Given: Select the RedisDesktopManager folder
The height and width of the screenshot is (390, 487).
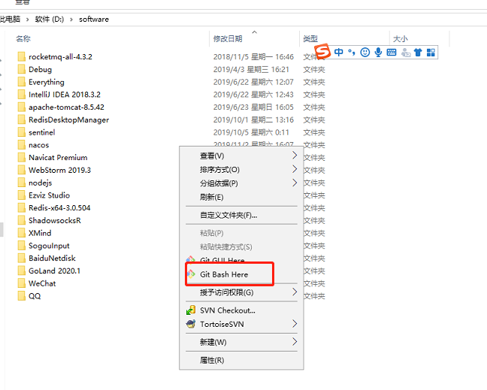Looking at the screenshot, I should [x=68, y=119].
